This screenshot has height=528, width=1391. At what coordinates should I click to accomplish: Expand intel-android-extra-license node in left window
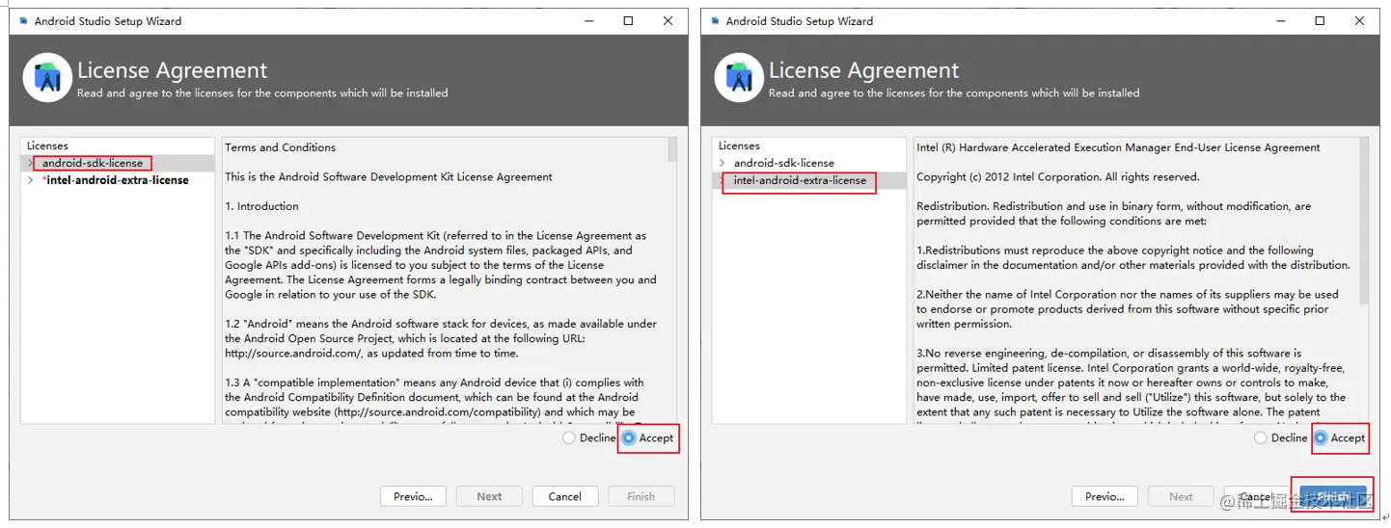point(31,180)
